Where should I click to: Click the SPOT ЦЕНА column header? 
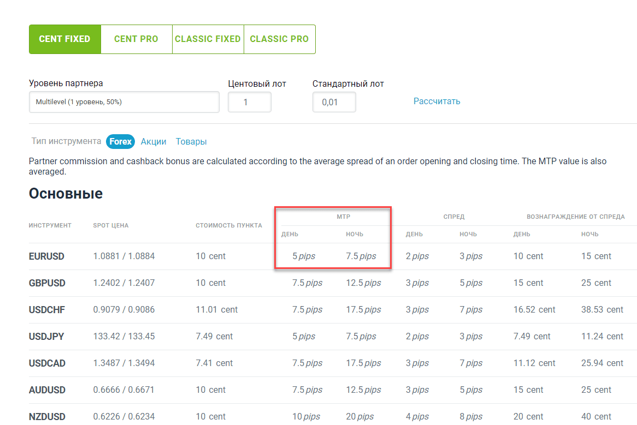pyautogui.click(x=111, y=225)
